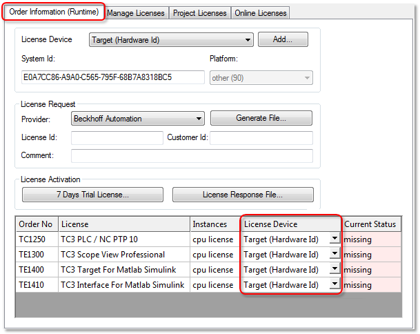
Task: Open the Manage Licenses tab
Action: pos(136,13)
